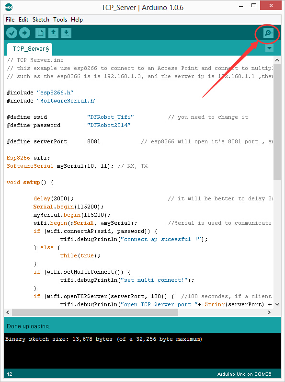Open the File menu
Viewport: 285px width, 382px height.
pyautogui.click(x=10, y=20)
